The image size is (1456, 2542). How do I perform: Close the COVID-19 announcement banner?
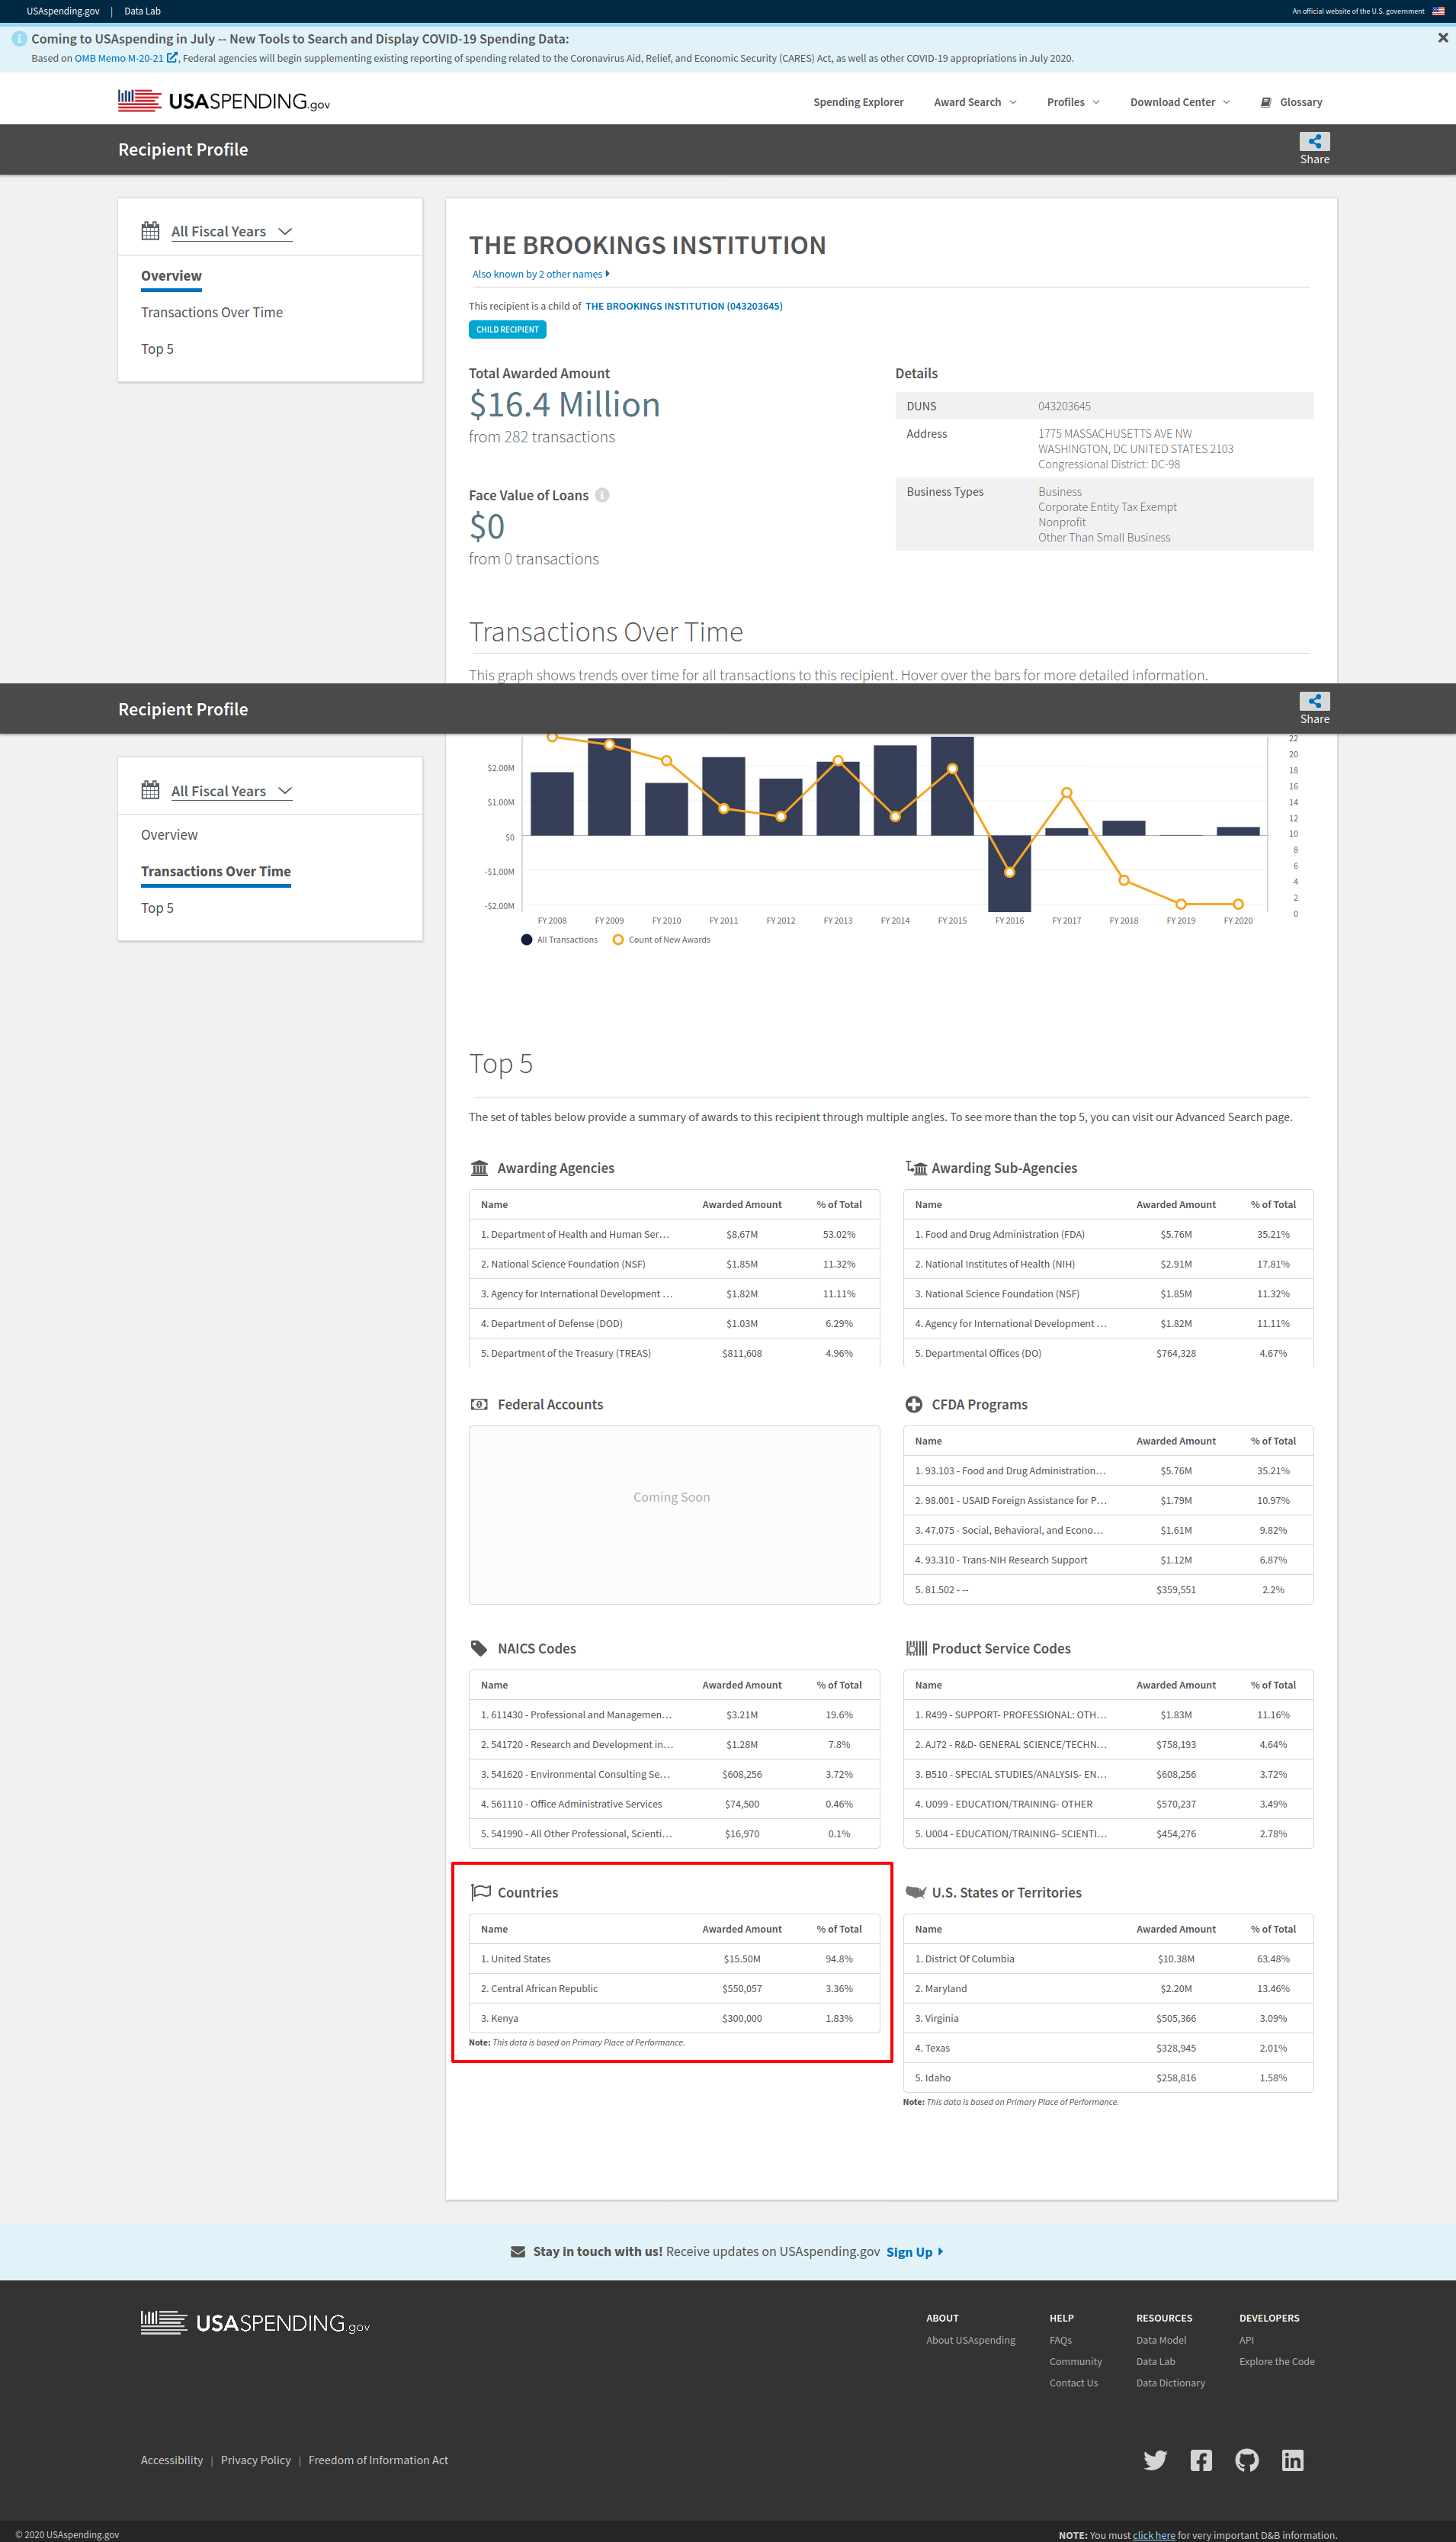point(1442,38)
